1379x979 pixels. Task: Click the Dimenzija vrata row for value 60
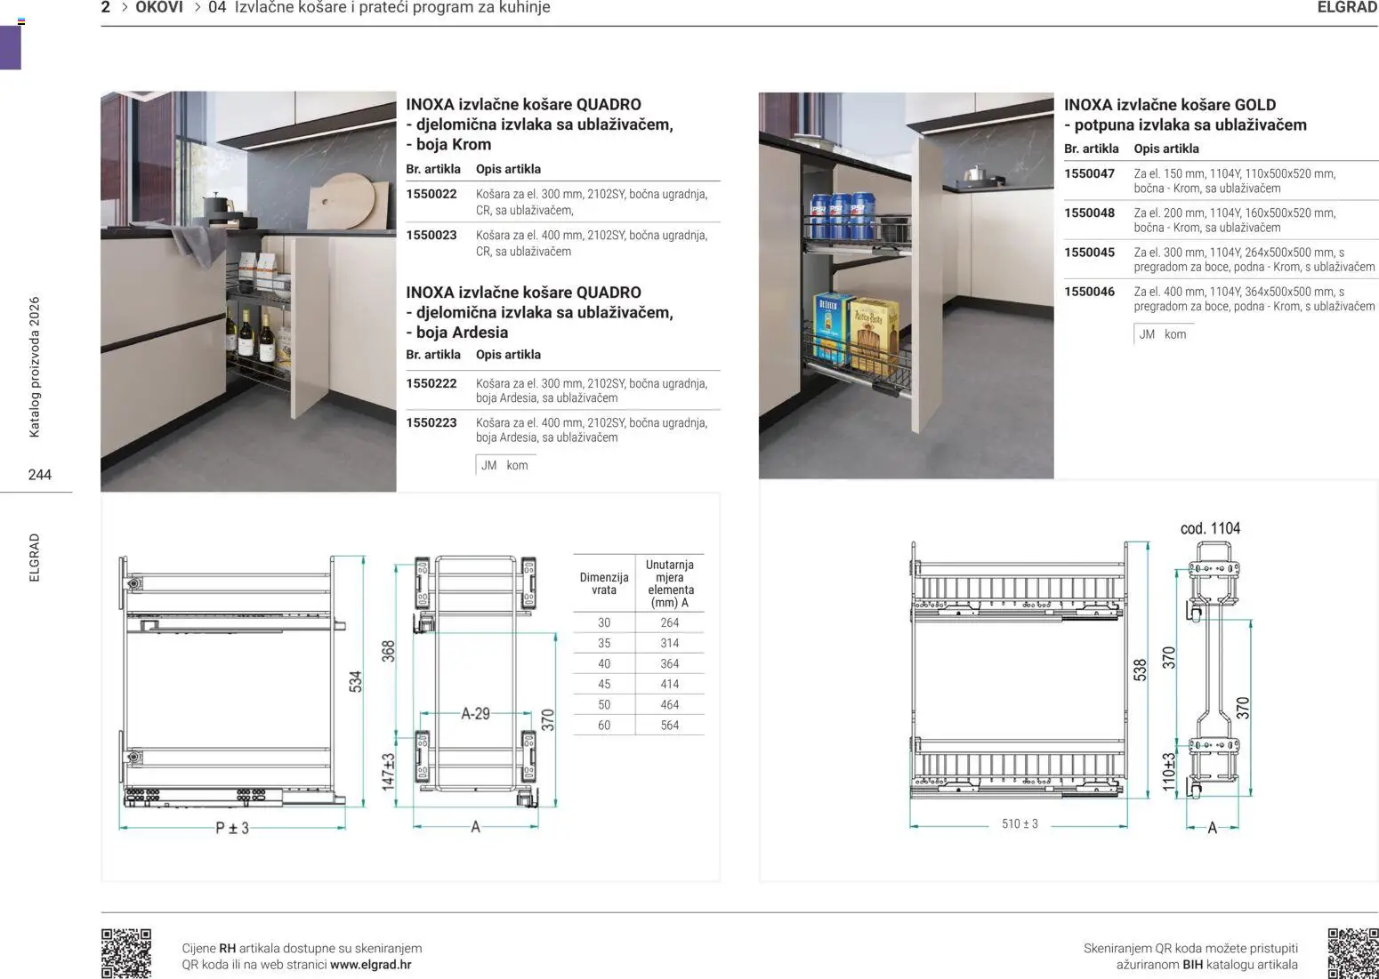point(604,725)
